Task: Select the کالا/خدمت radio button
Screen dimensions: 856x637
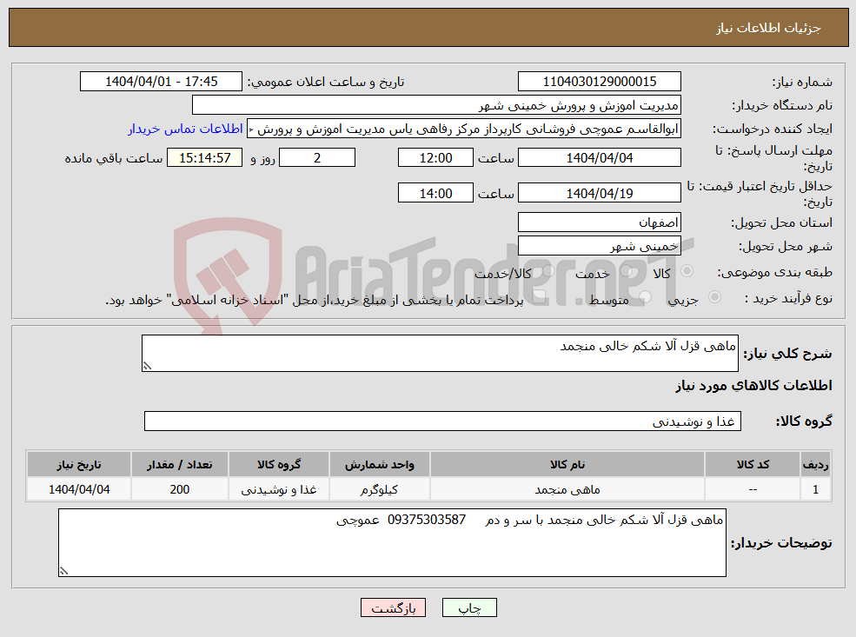Action: tap(547, 271)
